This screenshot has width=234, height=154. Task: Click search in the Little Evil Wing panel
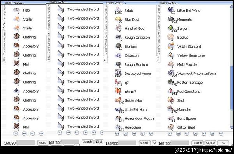pos(197,143)
